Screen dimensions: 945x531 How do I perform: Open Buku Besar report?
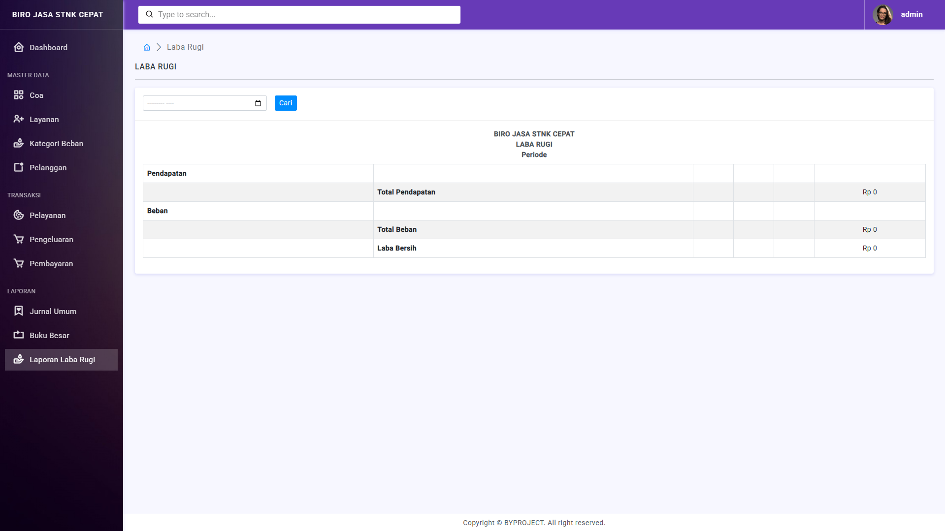point(61,335)
